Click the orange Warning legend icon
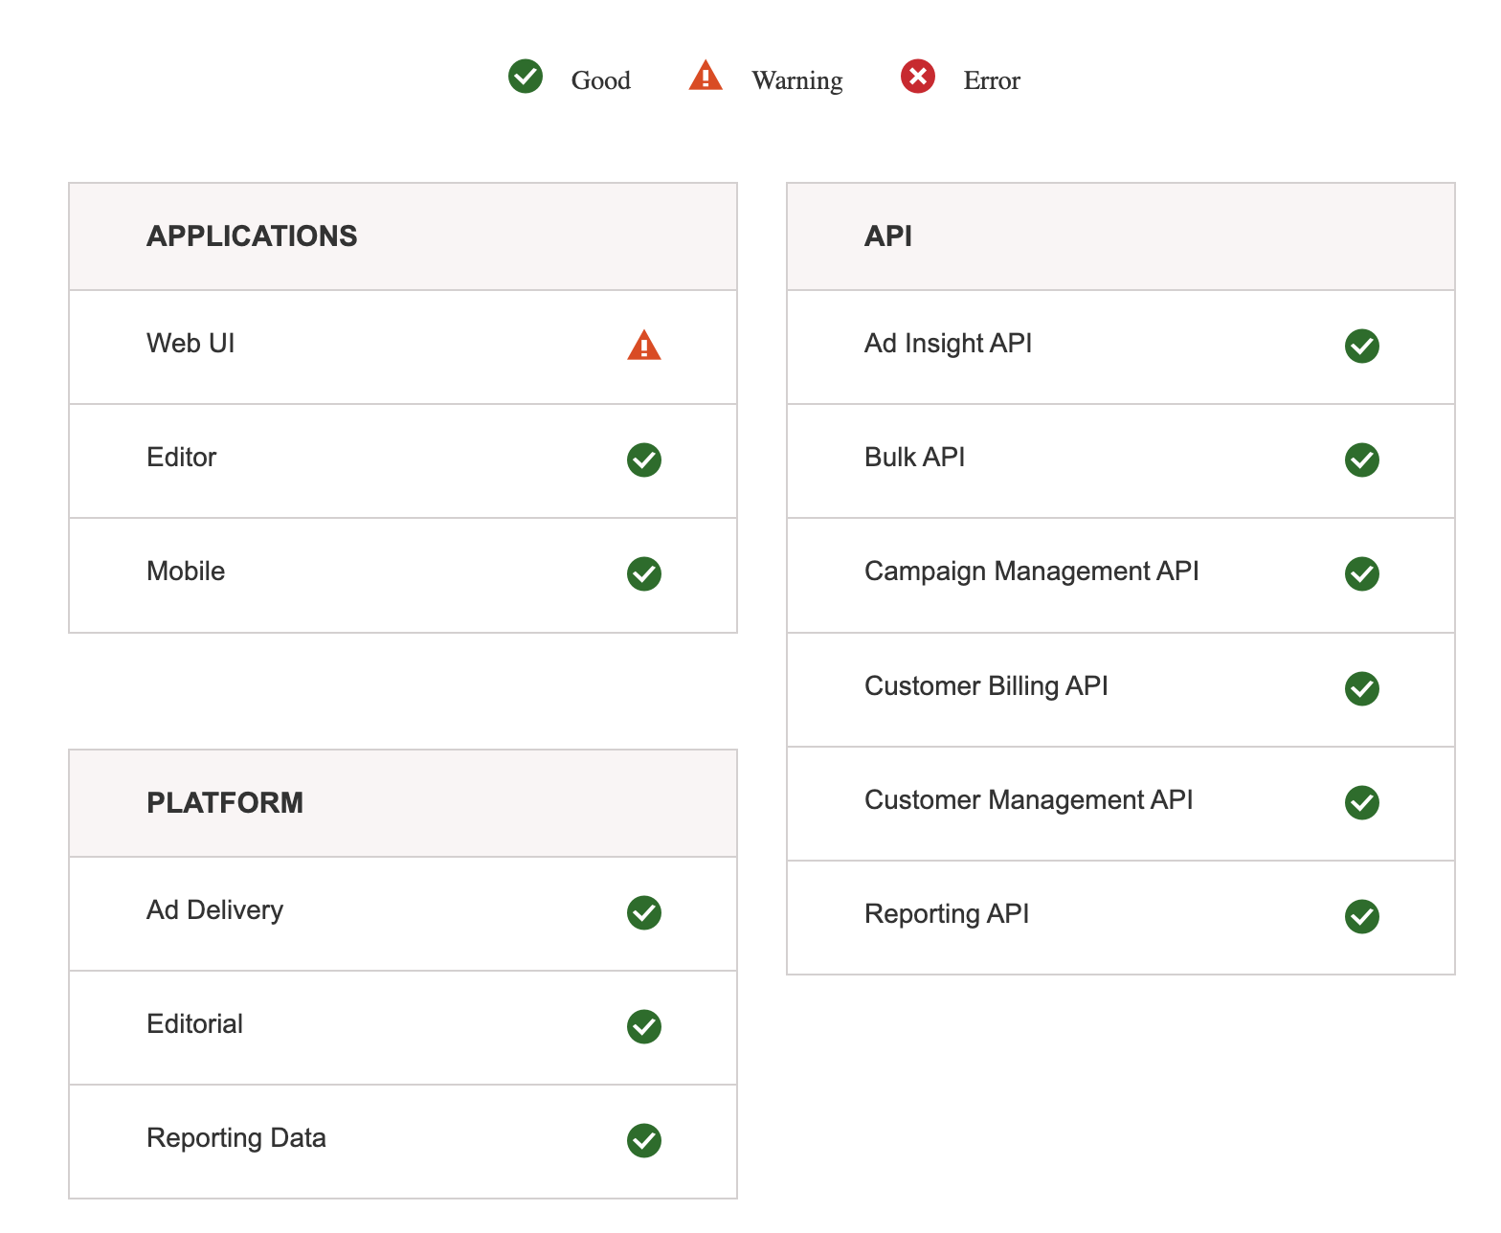The height and width of the screenshot is (1233, 1501). pyautogui.click(x=706, y=76)
